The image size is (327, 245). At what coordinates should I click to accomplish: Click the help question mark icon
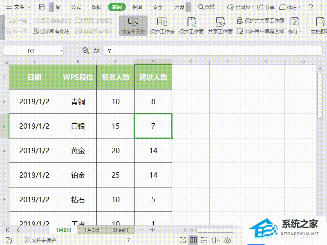[x=311, y=7]
